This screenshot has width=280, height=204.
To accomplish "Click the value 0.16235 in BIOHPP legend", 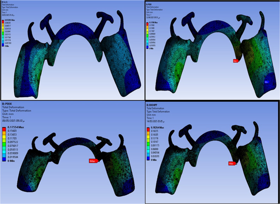I will pos(154,131).
